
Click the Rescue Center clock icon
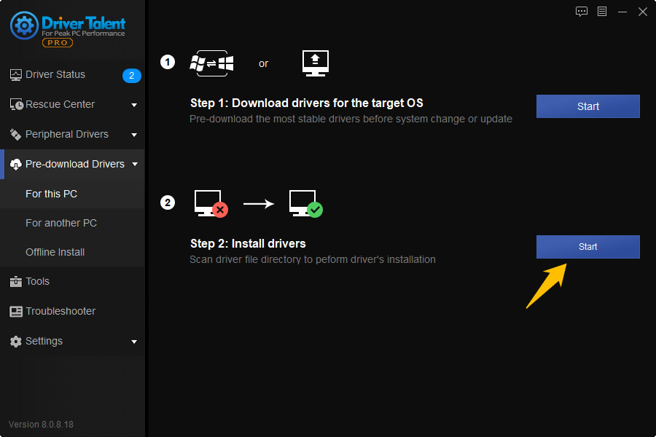[16, 104]
